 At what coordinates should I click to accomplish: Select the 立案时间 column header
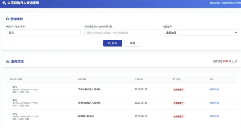pos(139,79)
